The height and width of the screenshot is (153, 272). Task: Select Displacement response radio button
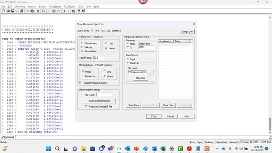click(82, 43)
